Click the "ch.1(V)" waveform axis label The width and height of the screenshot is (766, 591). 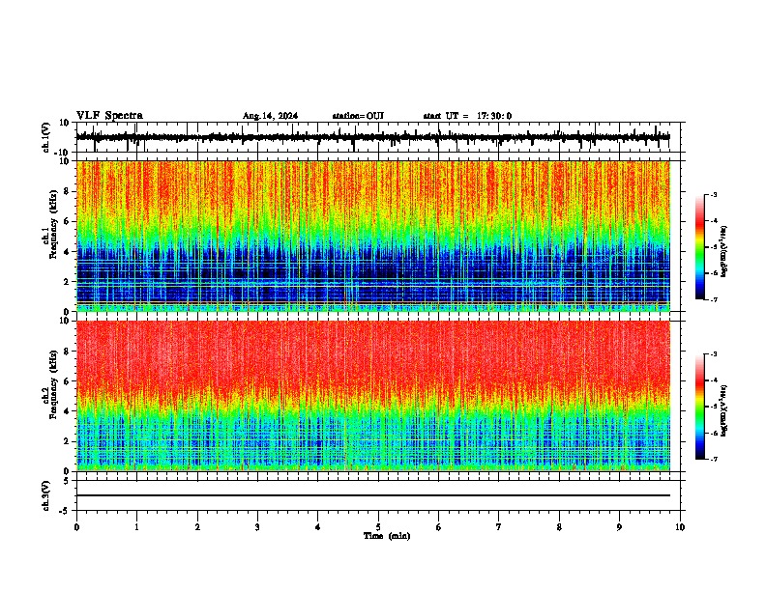coord(46,137)
